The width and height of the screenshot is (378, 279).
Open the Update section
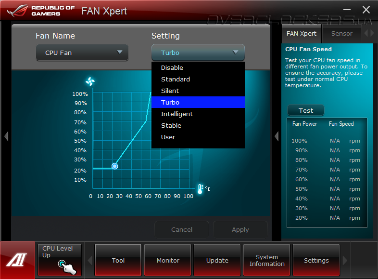tap(217, 260)
